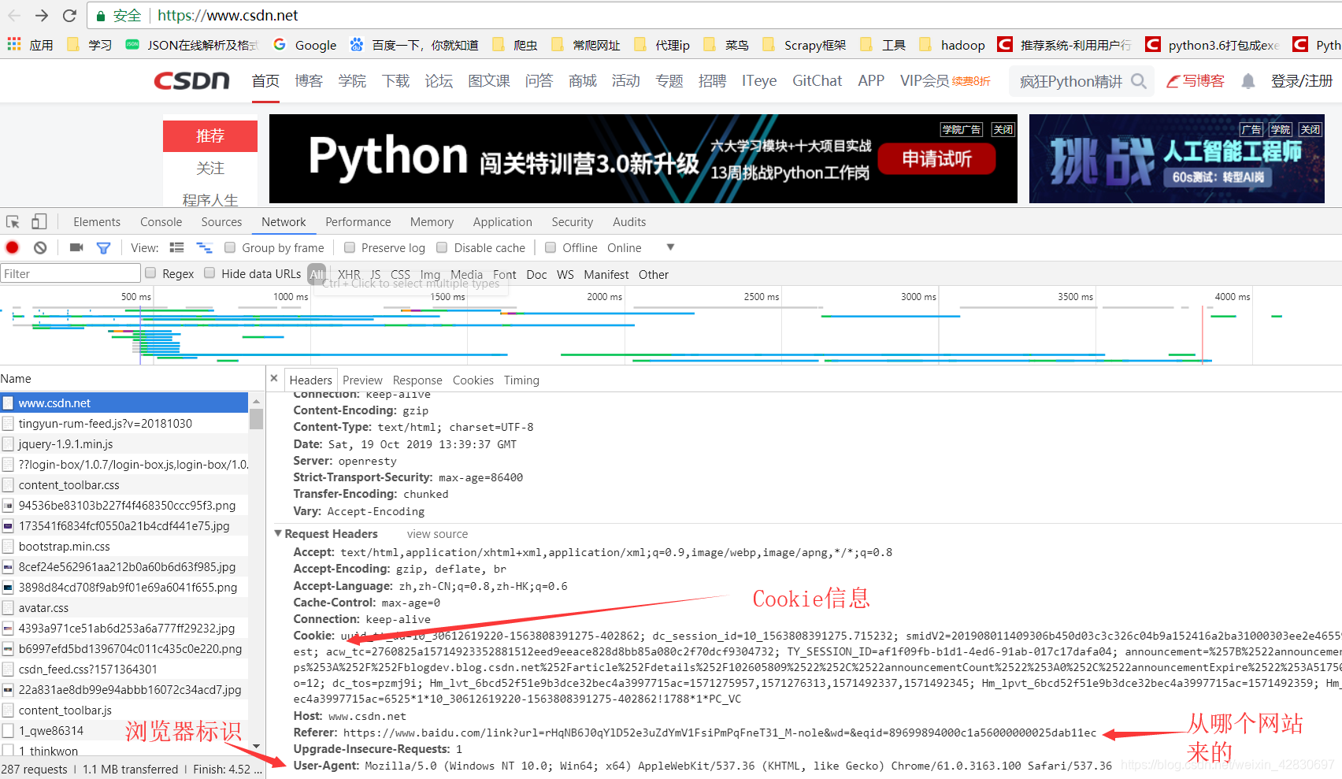Select jquery-1.9.1.min.js request row
Screen dimensions: 1342x779
click(x=124, y=443)
